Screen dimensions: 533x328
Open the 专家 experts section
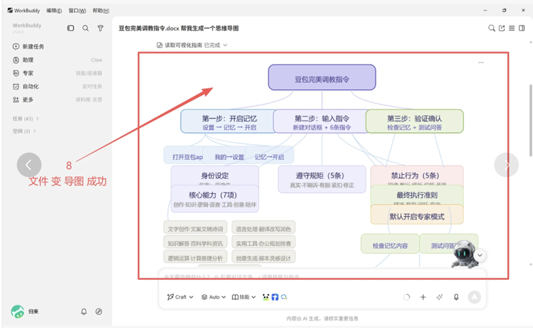pyautogui.click(x=23, y=73)
